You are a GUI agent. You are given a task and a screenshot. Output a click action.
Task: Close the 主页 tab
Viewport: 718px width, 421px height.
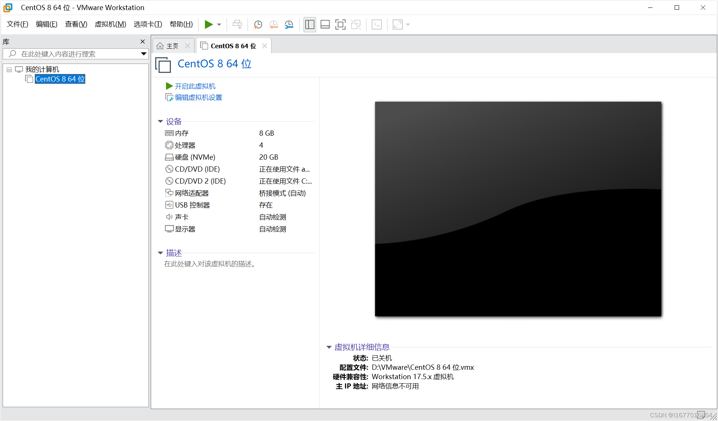tap(188, 46)
